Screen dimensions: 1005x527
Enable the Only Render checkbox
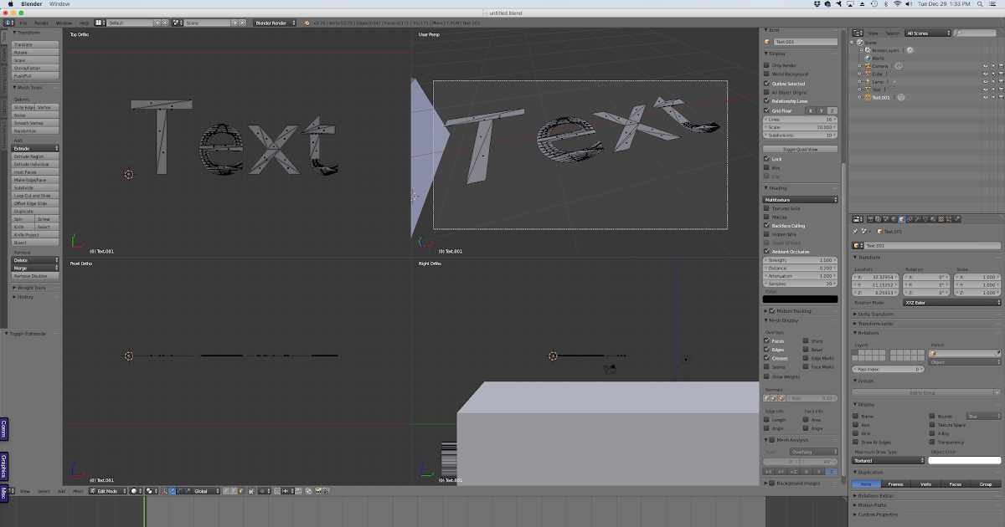tap(766, 65)
